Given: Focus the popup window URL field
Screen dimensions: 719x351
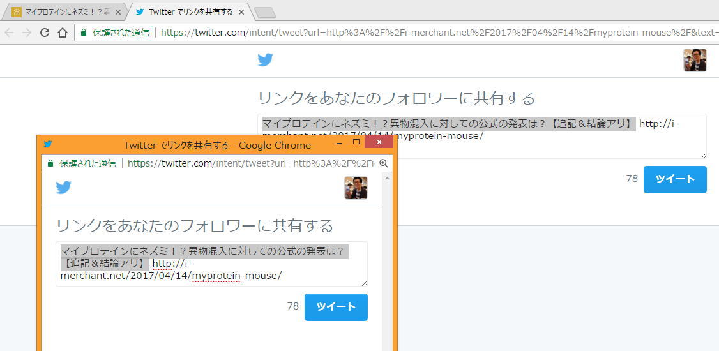Looking at the screenshot, I should click(251, 163).
